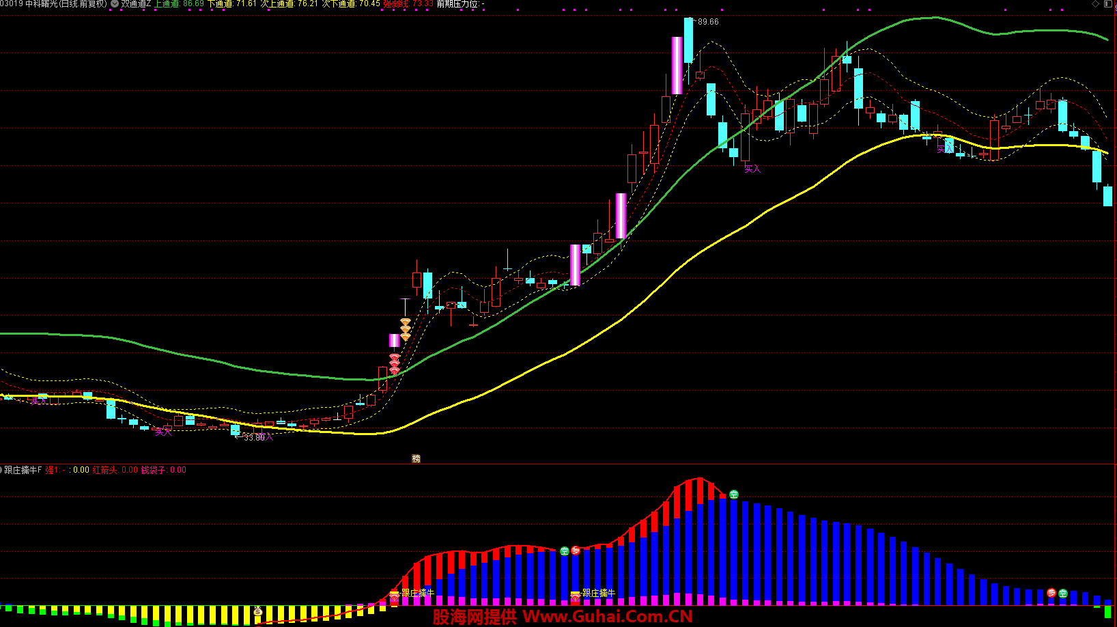Click the diamond icon at top right
The height and width of the screenshot is (627, 1117).
tap(1096, 4)
